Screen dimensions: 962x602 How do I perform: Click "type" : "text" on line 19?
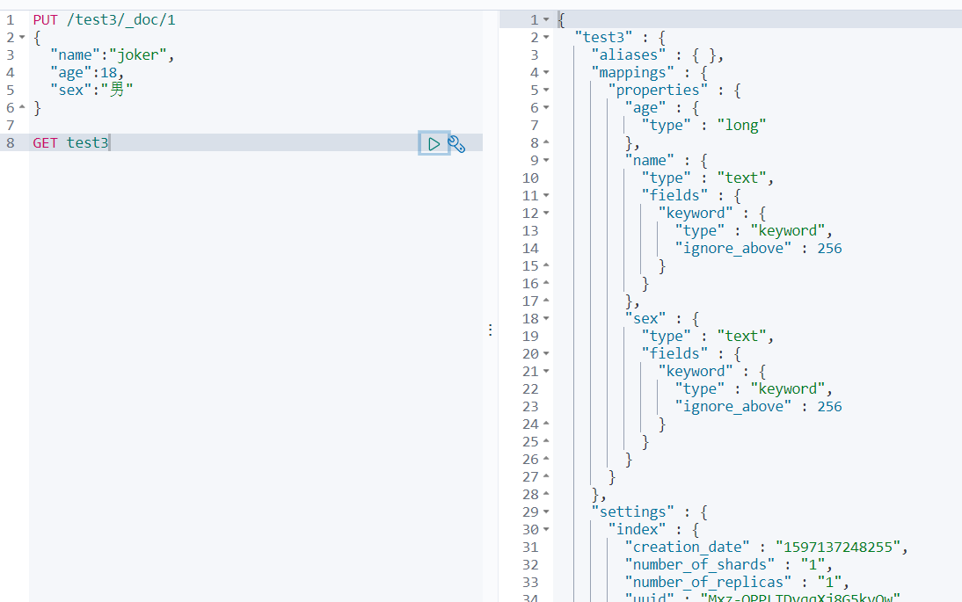tap(707, 337)
